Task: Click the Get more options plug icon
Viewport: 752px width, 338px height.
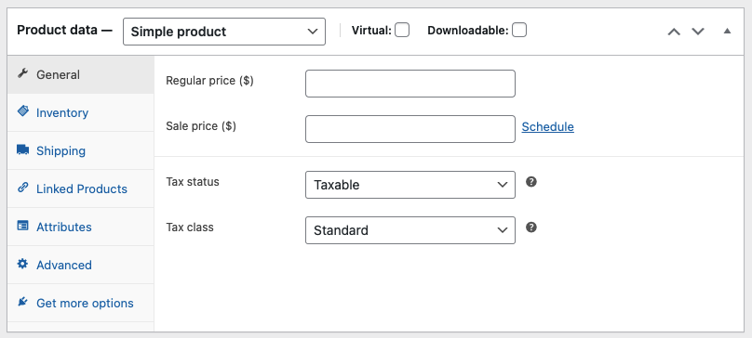Action: [x=22, y=302]
